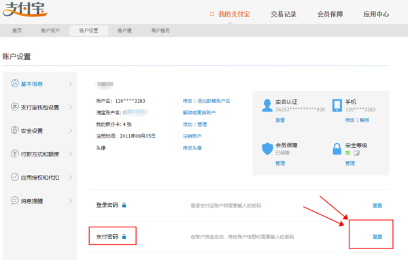Expand the 安全设置 chevron
The height and width of the screenshot is (260, 408).
70,131
